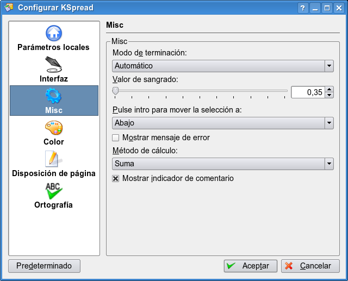
Task: Increase the sangrado value with up arrow
Action: pyautogui.click(x=329, y=89)
